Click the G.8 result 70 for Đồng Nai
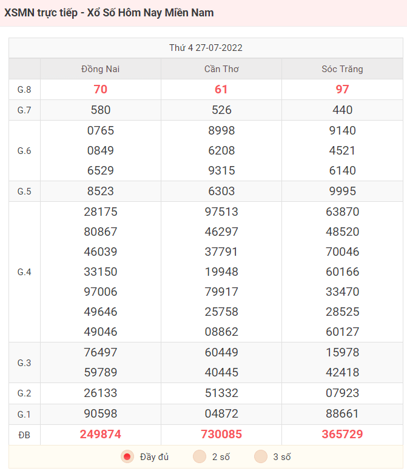This screenshot has width=407, height=474. point(101,90)
